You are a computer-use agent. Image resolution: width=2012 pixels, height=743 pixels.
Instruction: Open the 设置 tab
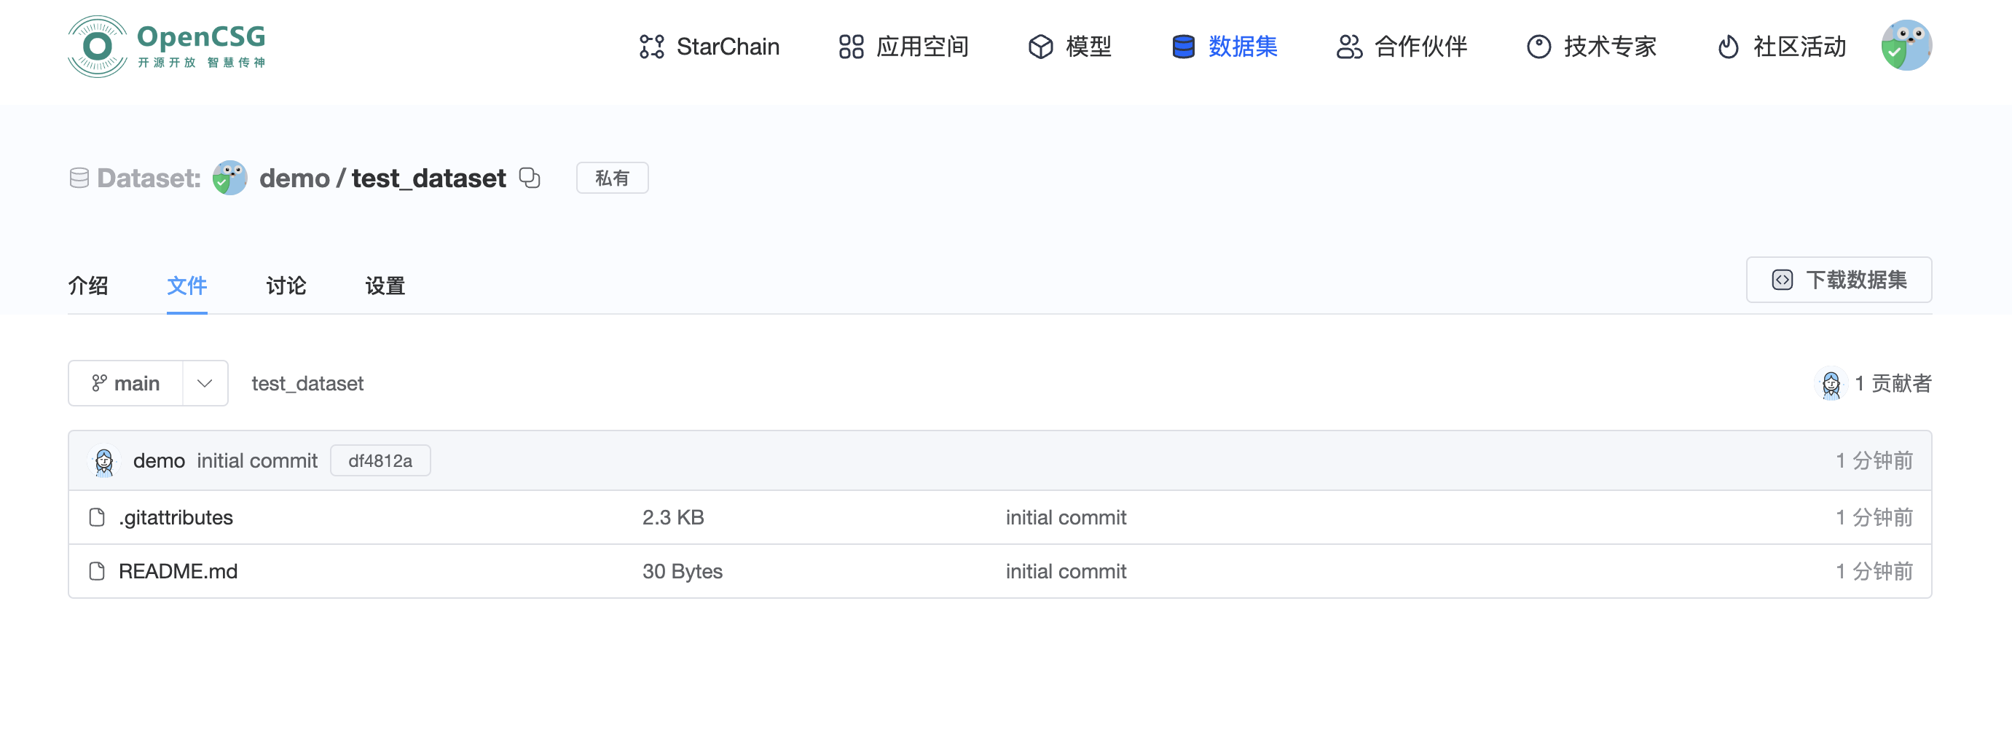tap(385, 286)
